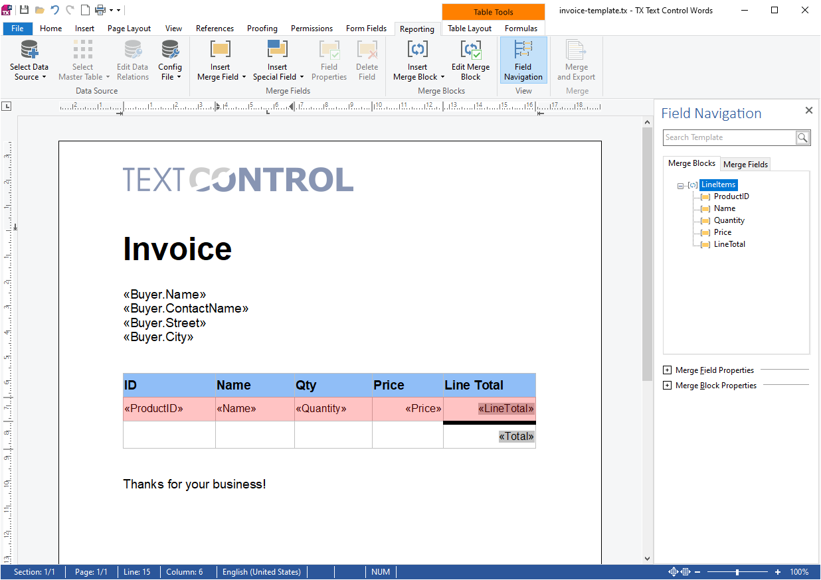
Task: Open the Insert Merge Block dropdown
Action: coord(418,60)
